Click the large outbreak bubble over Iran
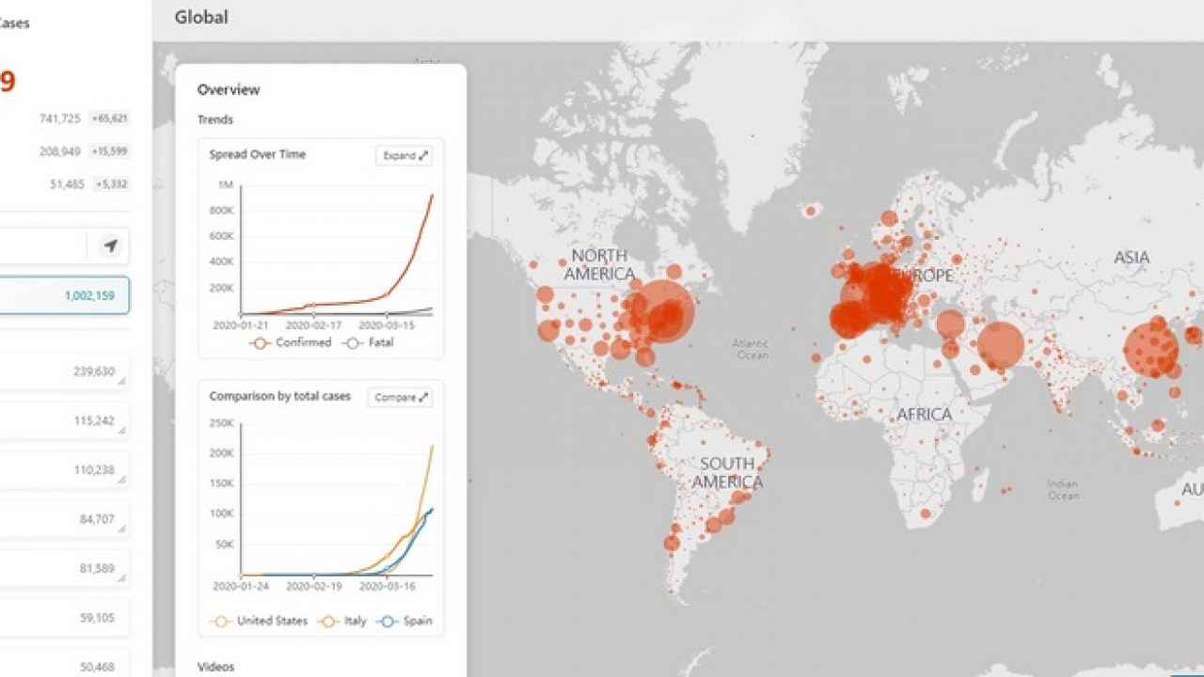This screenshot has width=1204, height=677. [1000, 345]
